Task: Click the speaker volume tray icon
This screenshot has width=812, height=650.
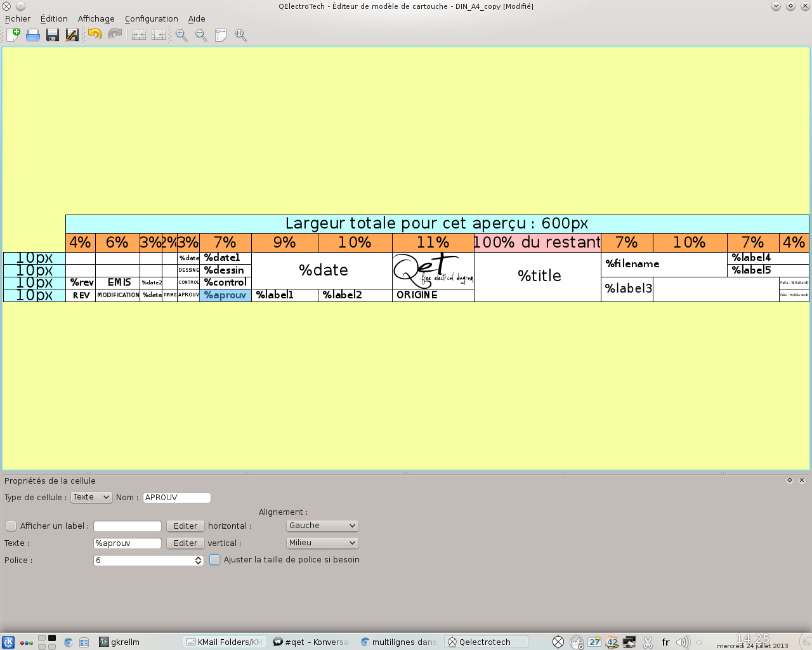Action: click(683, 642)
